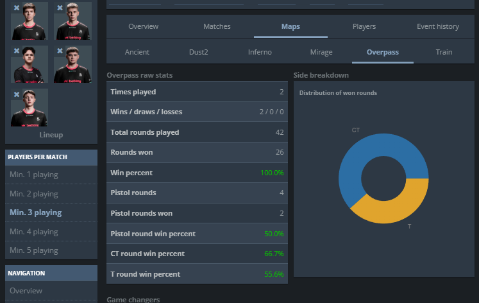Screen dimensions: 479x303
Task: Filter by Min. 1 playing
Action: tap(34, 175)
